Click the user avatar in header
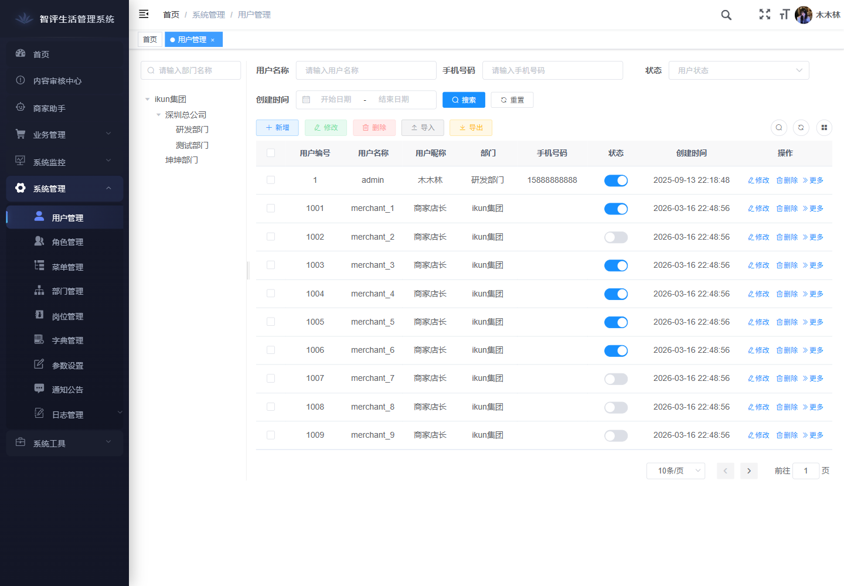 click(803, 15)
